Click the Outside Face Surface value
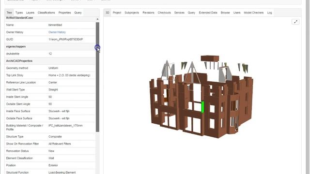The width and height of the screenshot is (310, 174). point(59,118)
